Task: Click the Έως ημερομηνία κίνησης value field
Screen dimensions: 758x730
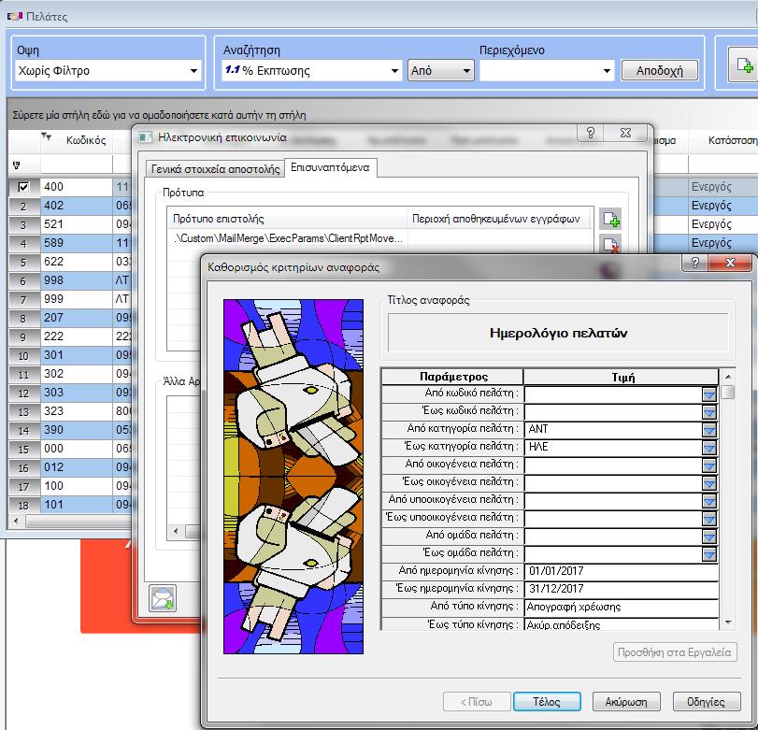Action: click(621, 589)
